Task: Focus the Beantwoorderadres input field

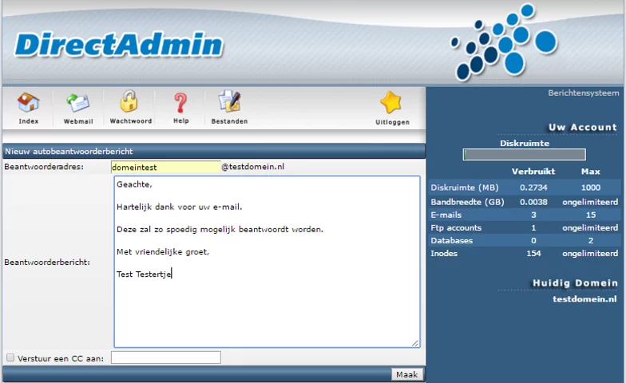Action: click(166, 167)
